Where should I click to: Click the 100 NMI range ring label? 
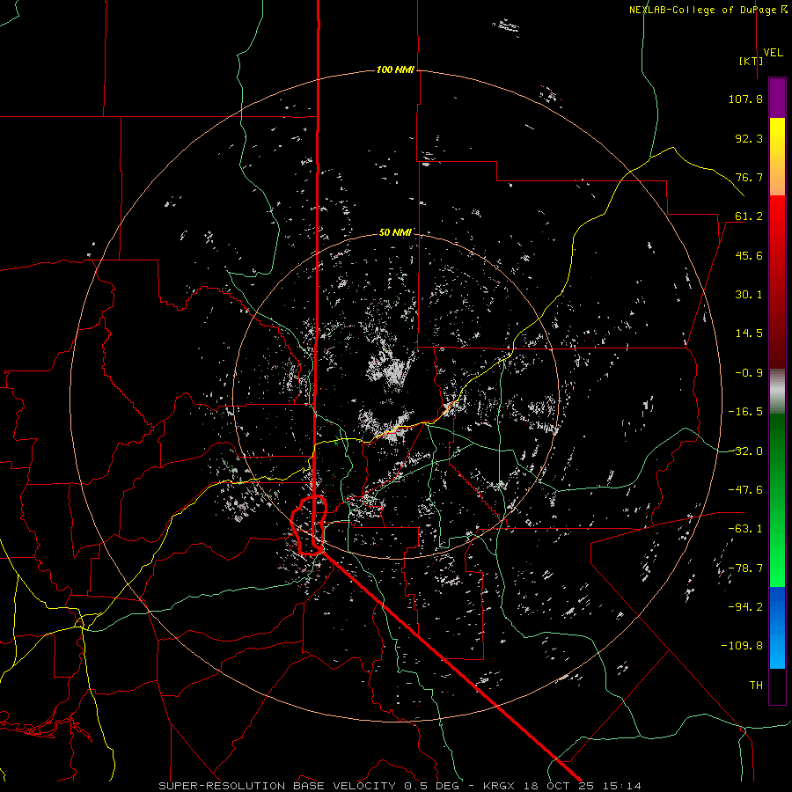[x=395, y=70]
